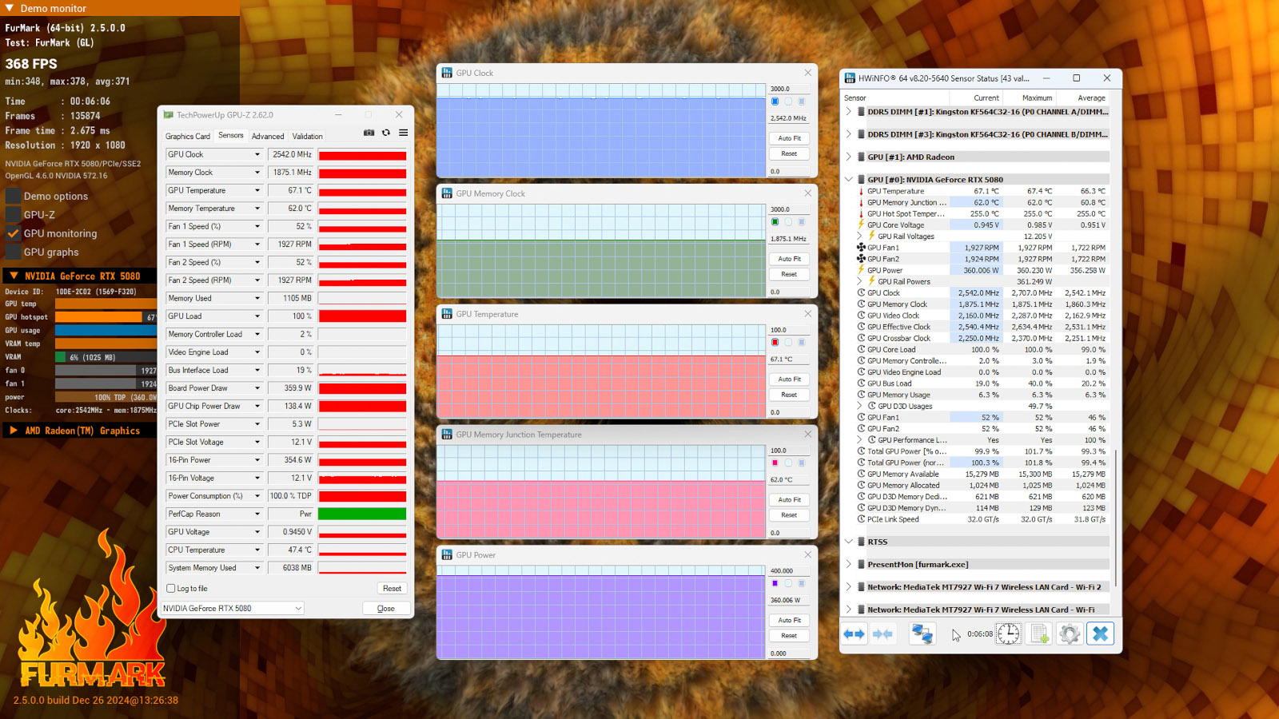Screen dimensions: 1279x719
Task: Click the GPU Power graph window icon
Action: tap(447, 555)
